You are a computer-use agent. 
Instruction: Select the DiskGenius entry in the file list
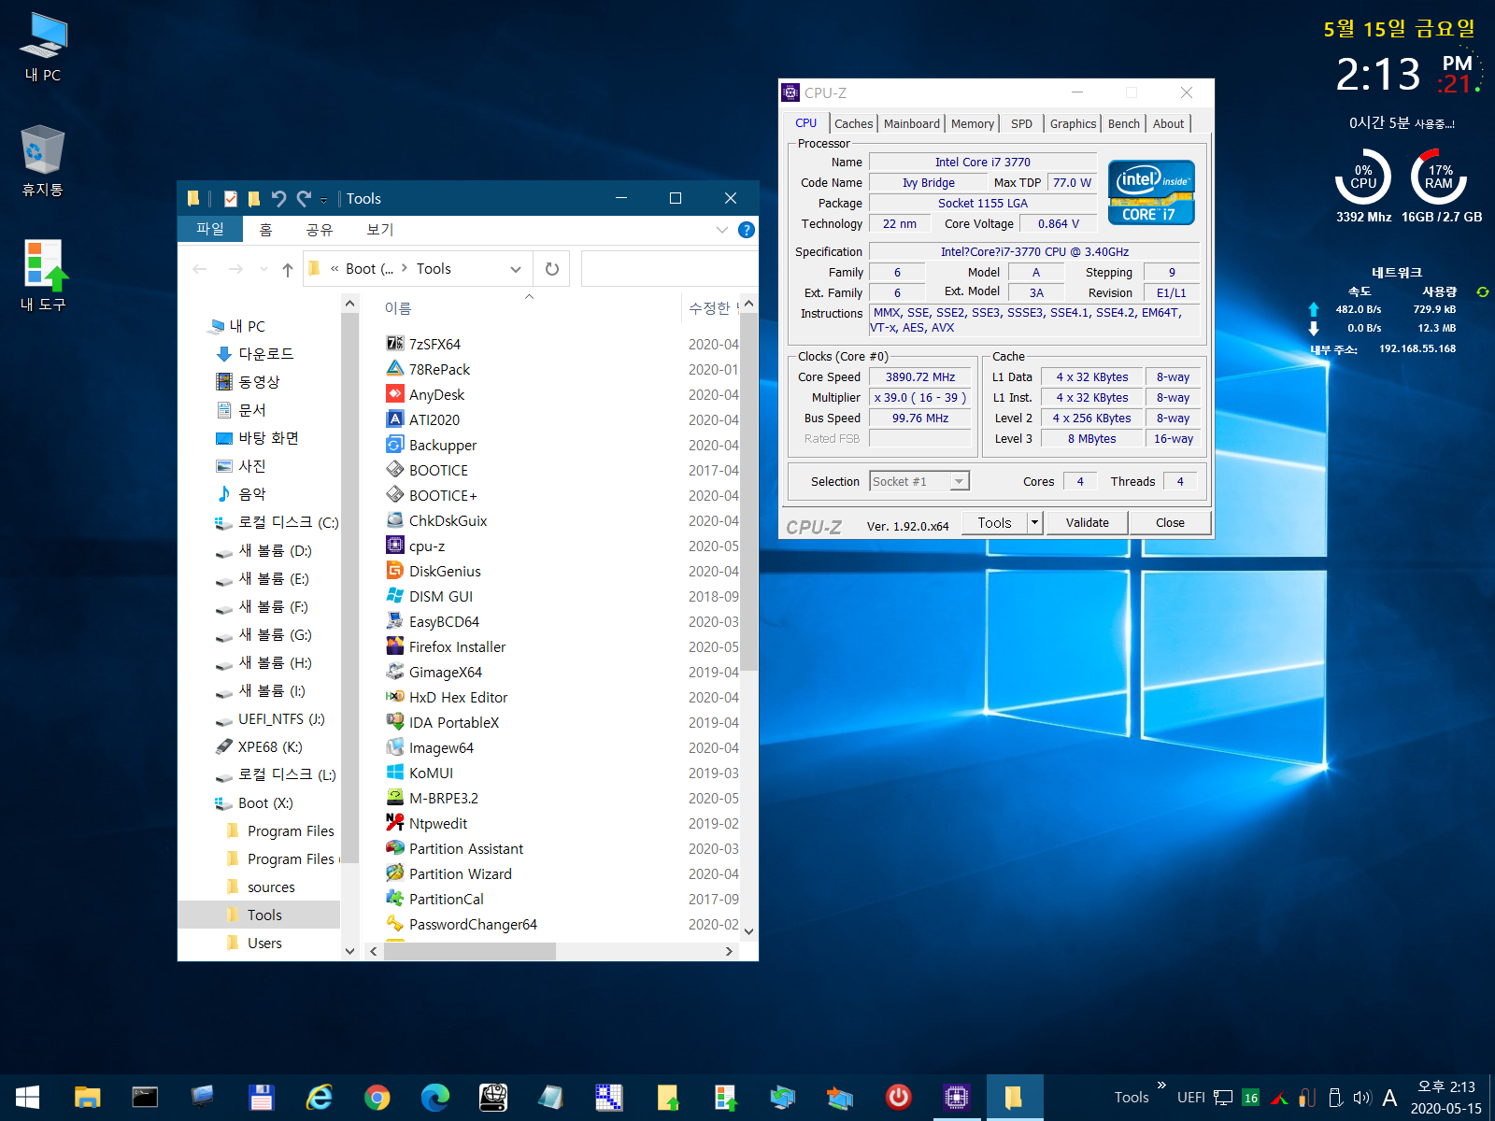pyautogui.click(x=445, y=572)
